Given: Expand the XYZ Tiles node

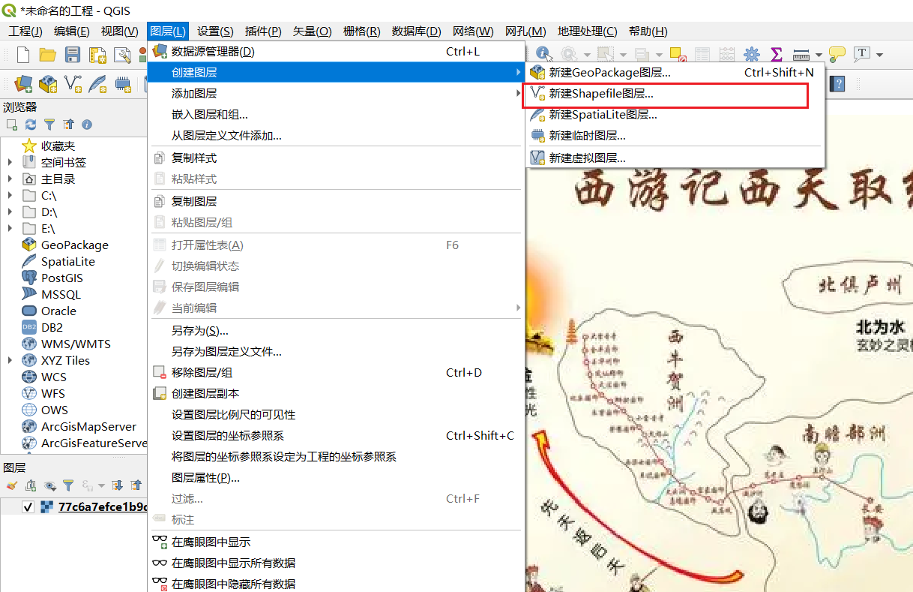Looking at the screenshot, I should coord(10,360).
